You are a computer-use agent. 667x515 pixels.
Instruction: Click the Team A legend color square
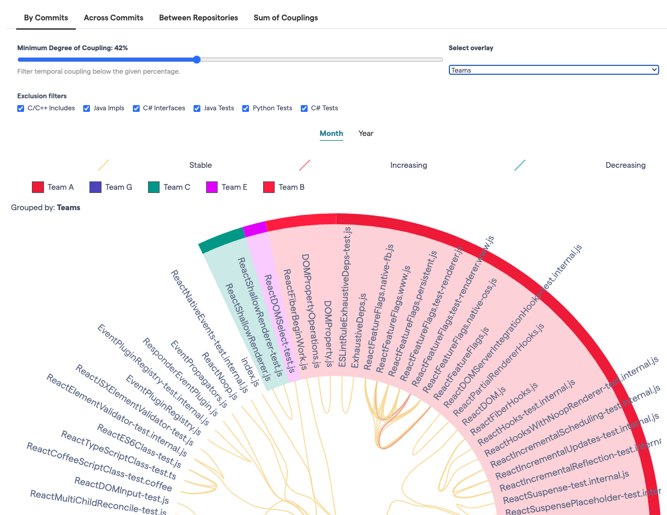tap(38, 187)
